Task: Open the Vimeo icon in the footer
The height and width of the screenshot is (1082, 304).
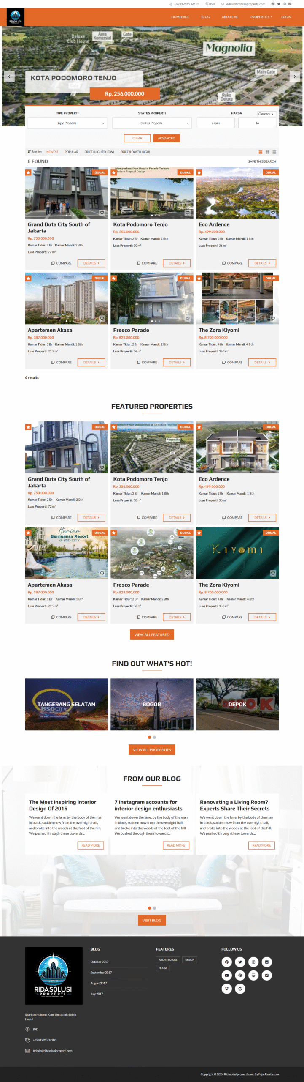Action: click(267, 975)
